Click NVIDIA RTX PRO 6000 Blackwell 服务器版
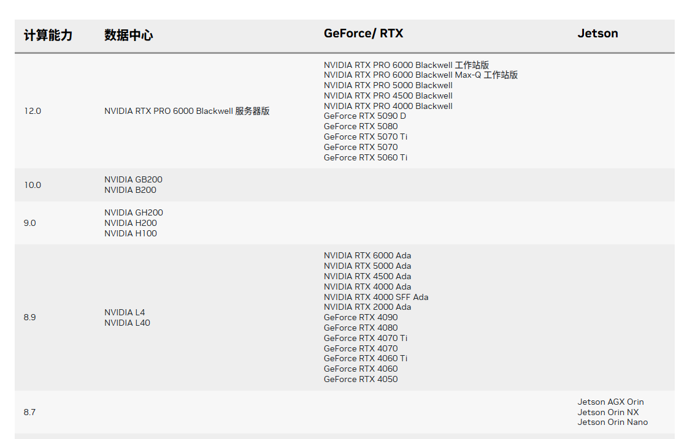This screenshot has width=687, height=439. point(187,111)
